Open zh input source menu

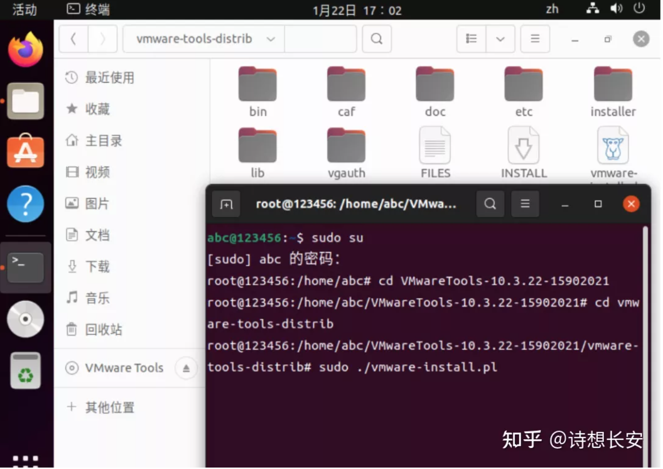552,9
